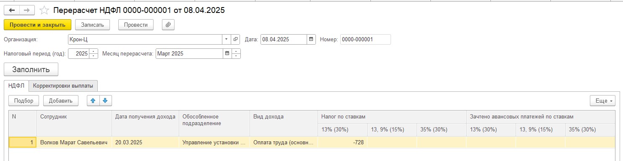Open the organization Крон-Ц form icon

[x=235, y=40]
